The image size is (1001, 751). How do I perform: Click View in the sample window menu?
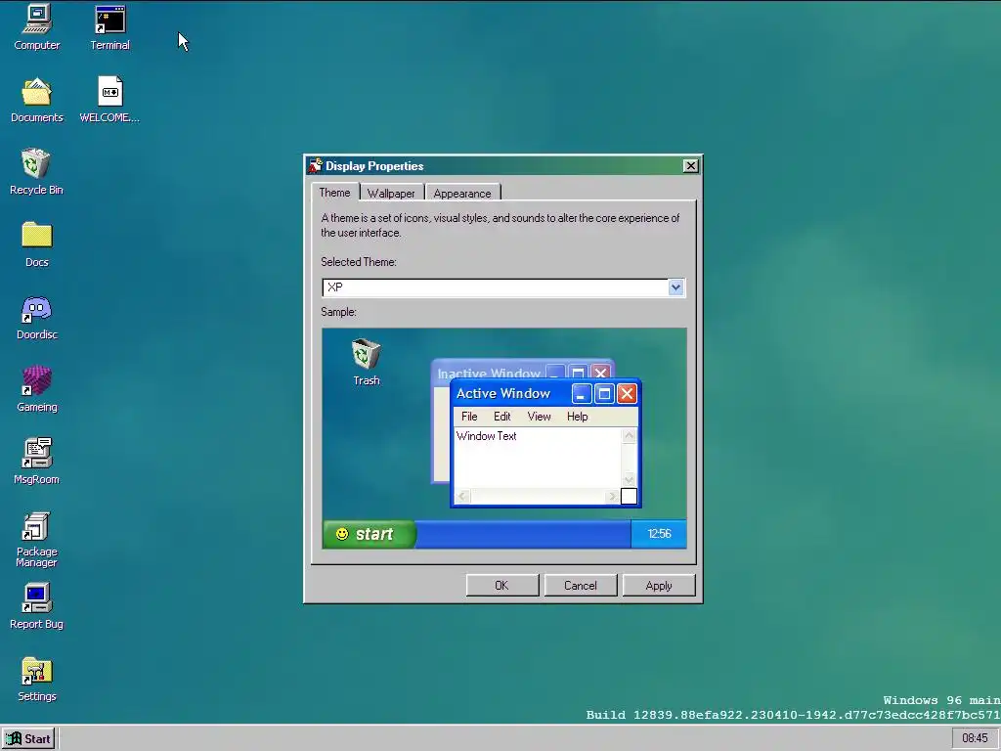tap(539, 417)
